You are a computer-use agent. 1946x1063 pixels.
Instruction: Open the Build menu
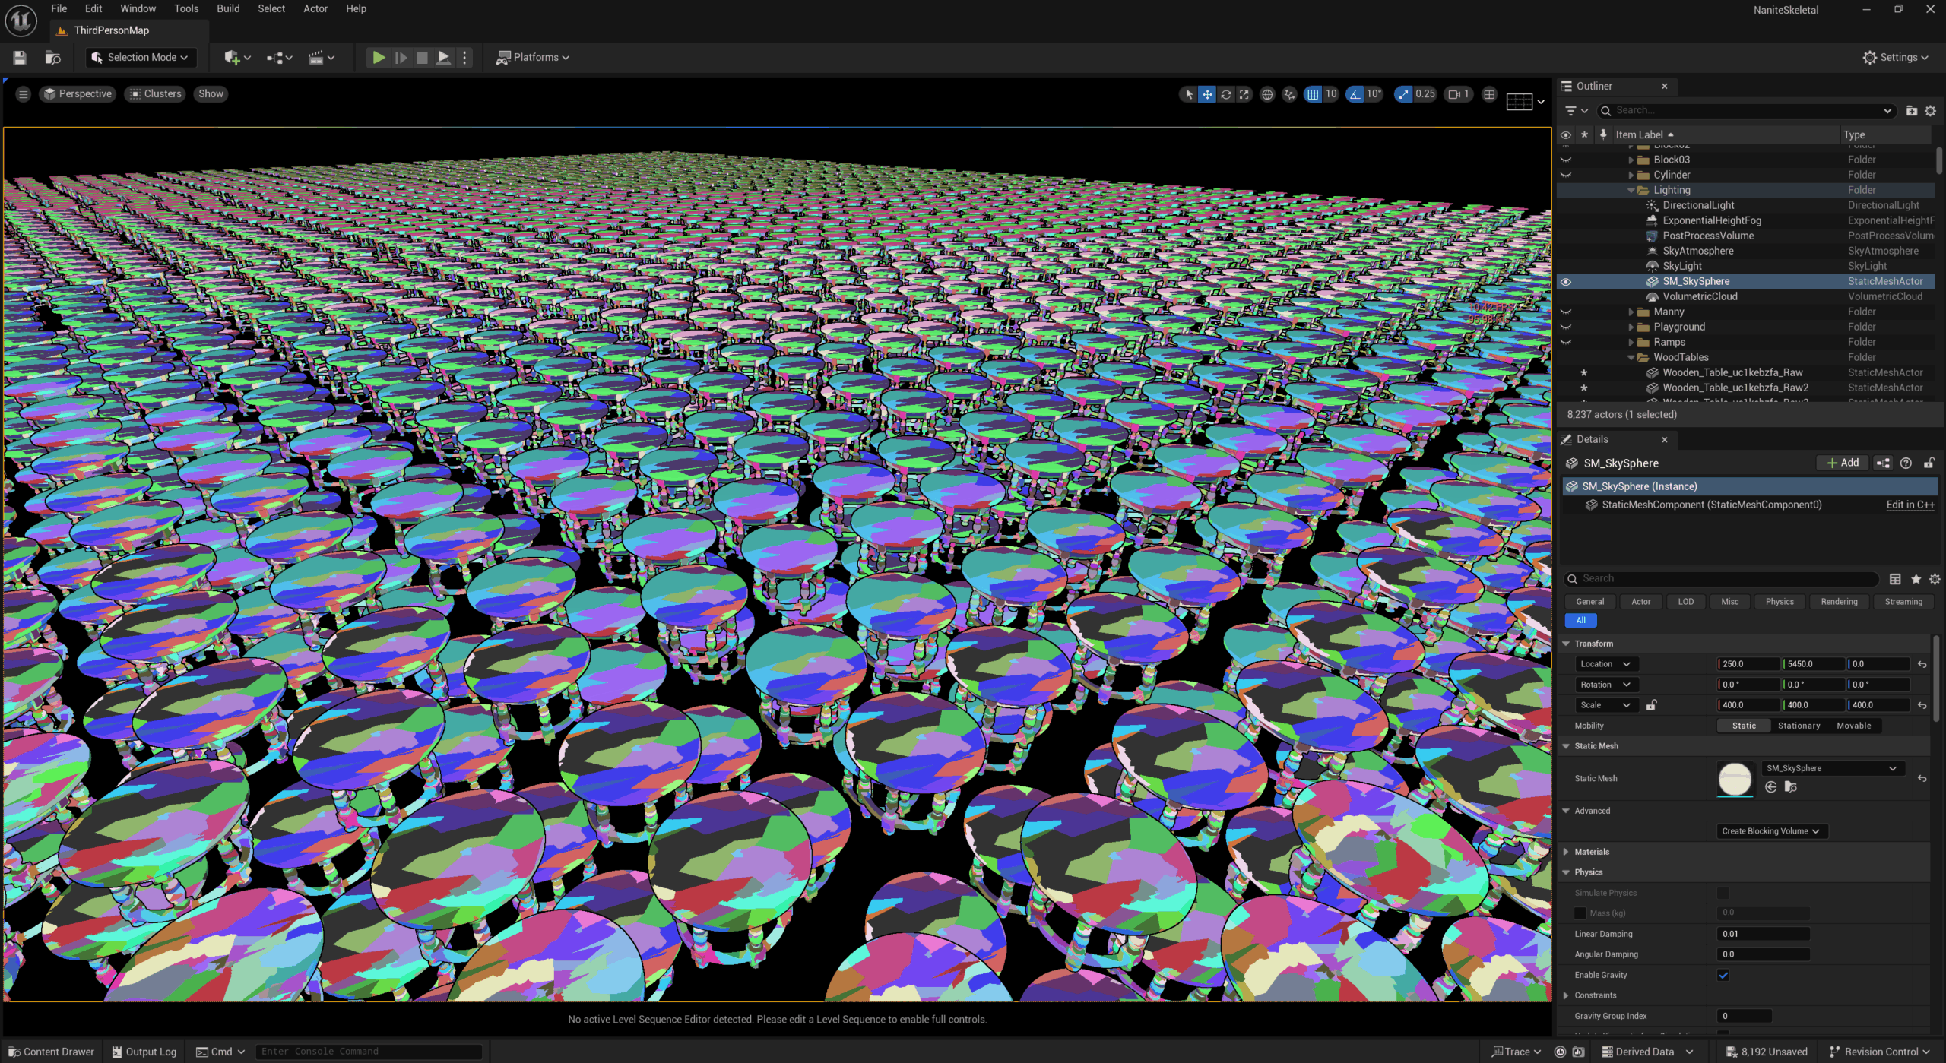[228, 9]
